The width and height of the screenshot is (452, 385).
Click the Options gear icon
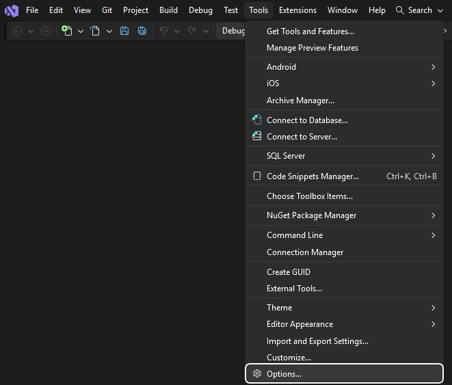tap(257, 373)
